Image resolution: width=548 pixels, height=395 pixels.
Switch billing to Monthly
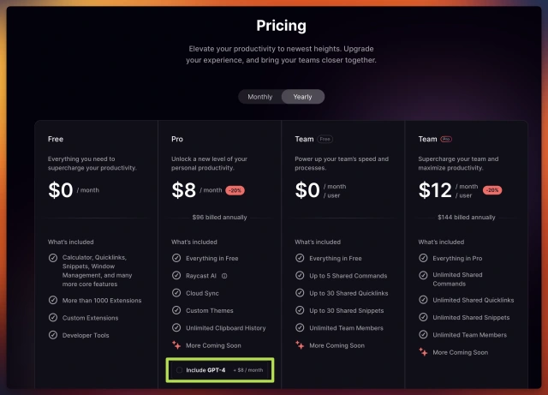[260, 97]
